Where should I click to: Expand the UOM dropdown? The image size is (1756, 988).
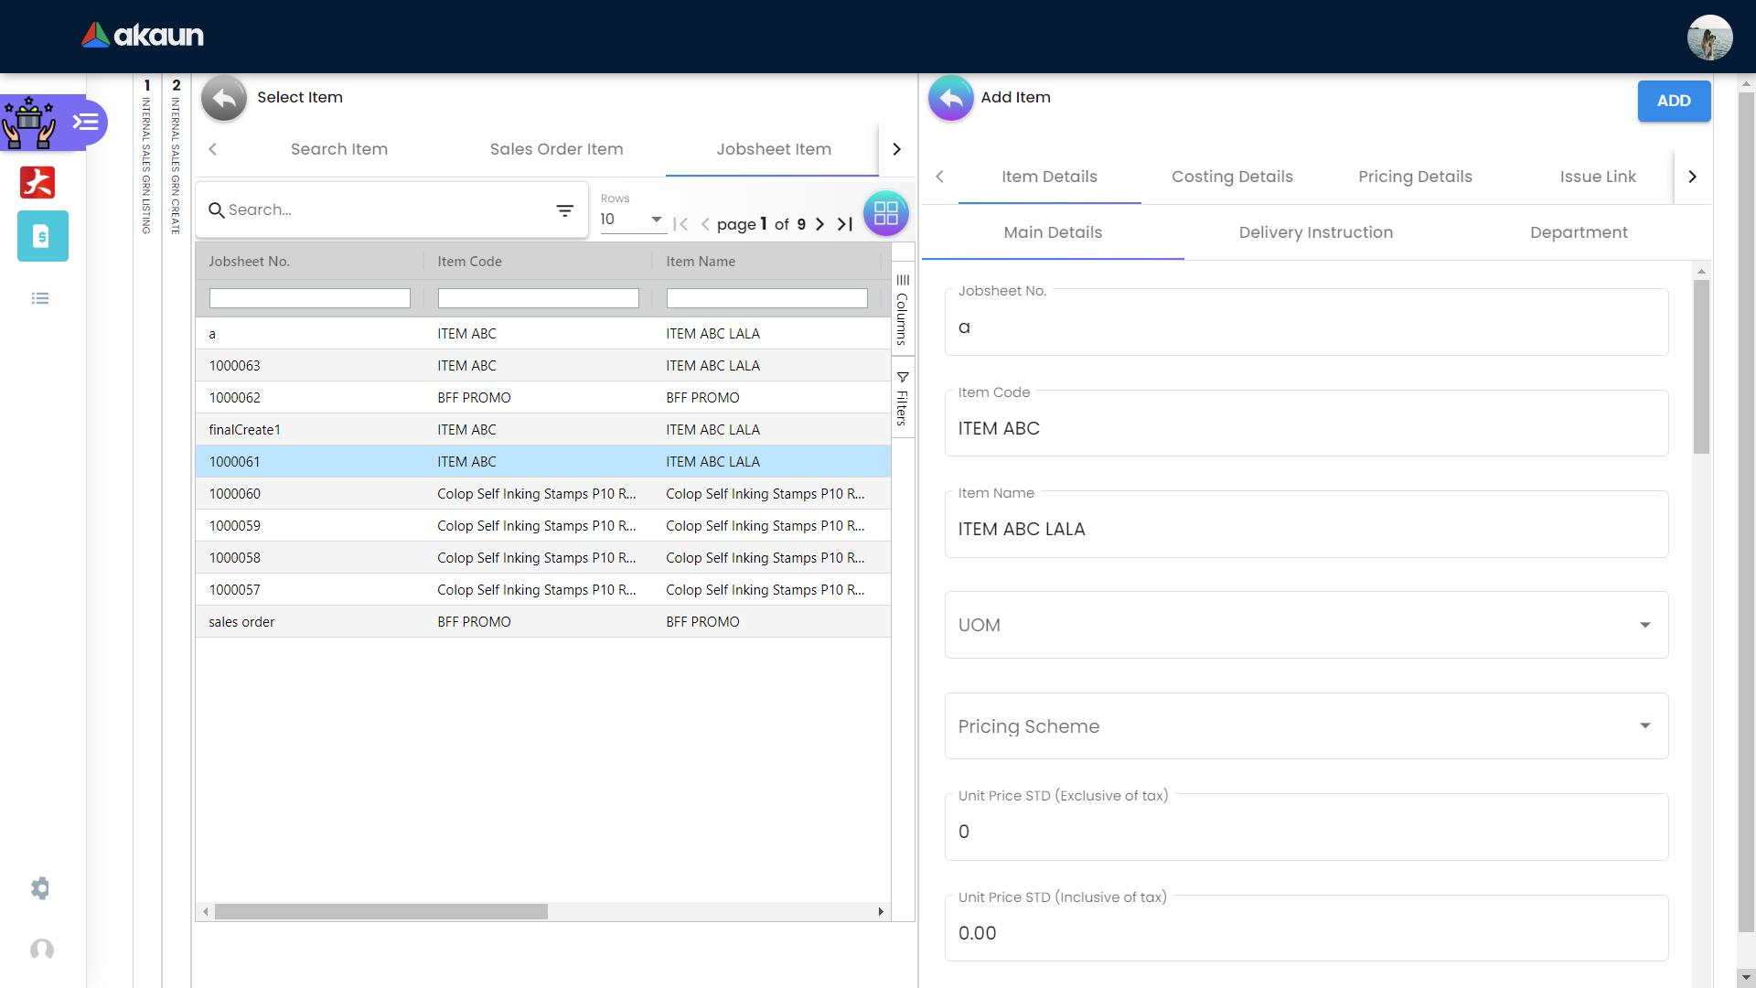(x=1644, y=625)
